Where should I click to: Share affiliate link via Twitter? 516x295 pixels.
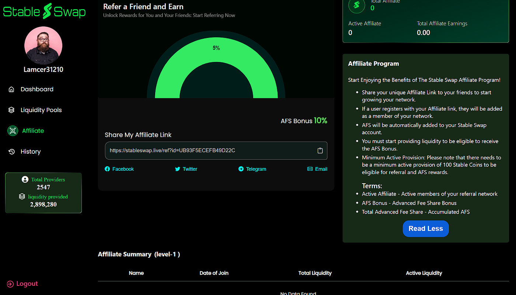[186, 169]
